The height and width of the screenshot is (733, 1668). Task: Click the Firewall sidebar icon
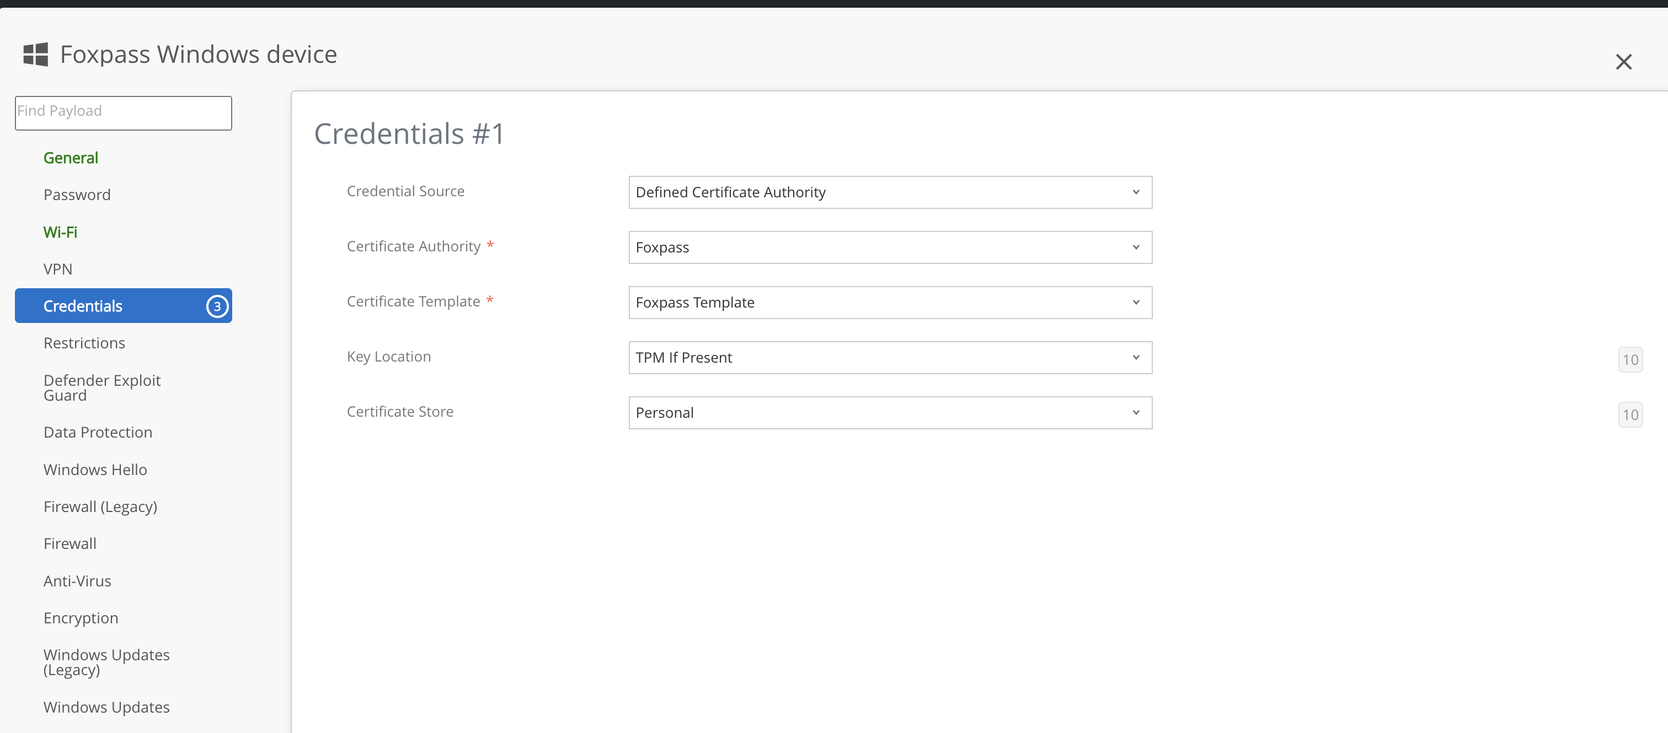[69, 543]
